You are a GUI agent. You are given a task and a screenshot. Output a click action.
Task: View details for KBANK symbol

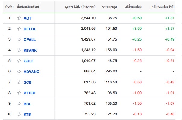coord(30,51)
